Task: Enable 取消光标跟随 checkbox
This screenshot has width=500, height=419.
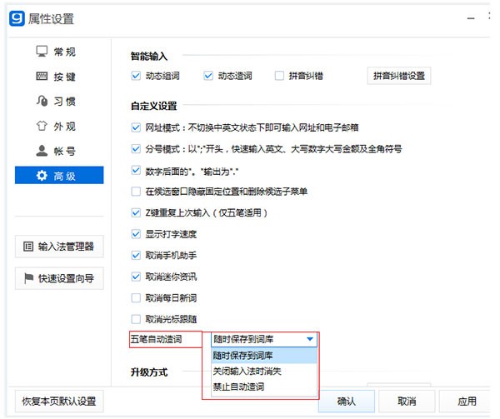Action: coord(136,319)
